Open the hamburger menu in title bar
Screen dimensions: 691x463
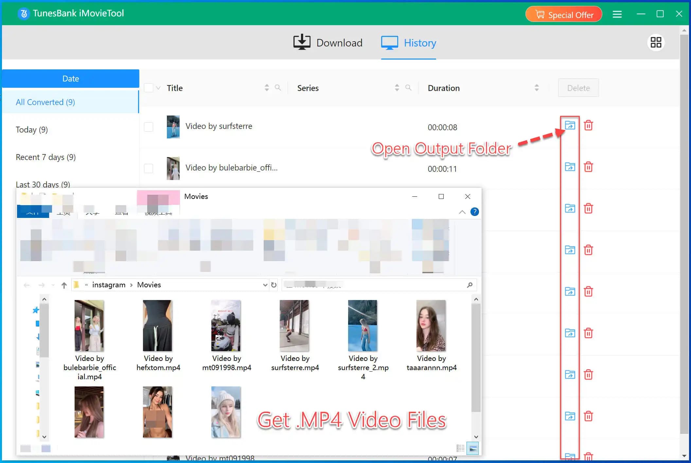click(x=617, y=14)
